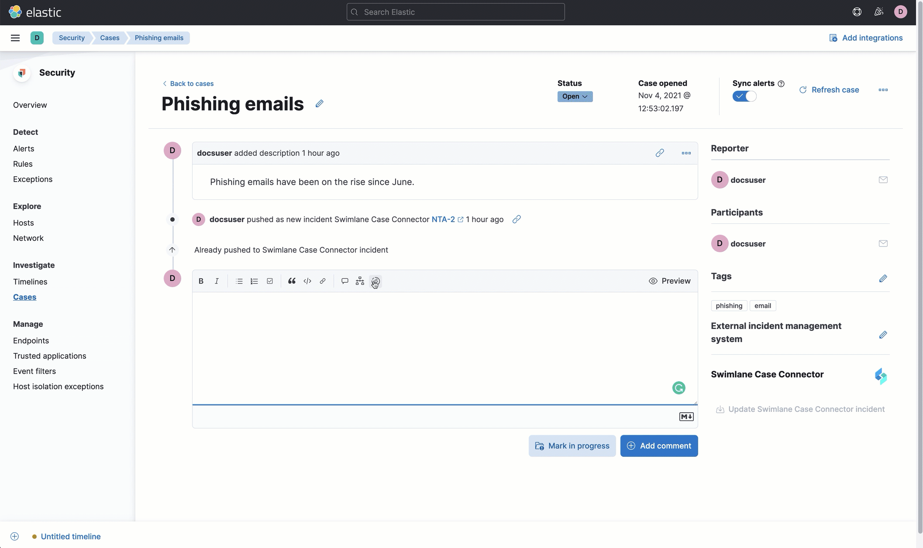
Task: Open the case actions menu beside Refresh case
Action: (x=883, y=90)
